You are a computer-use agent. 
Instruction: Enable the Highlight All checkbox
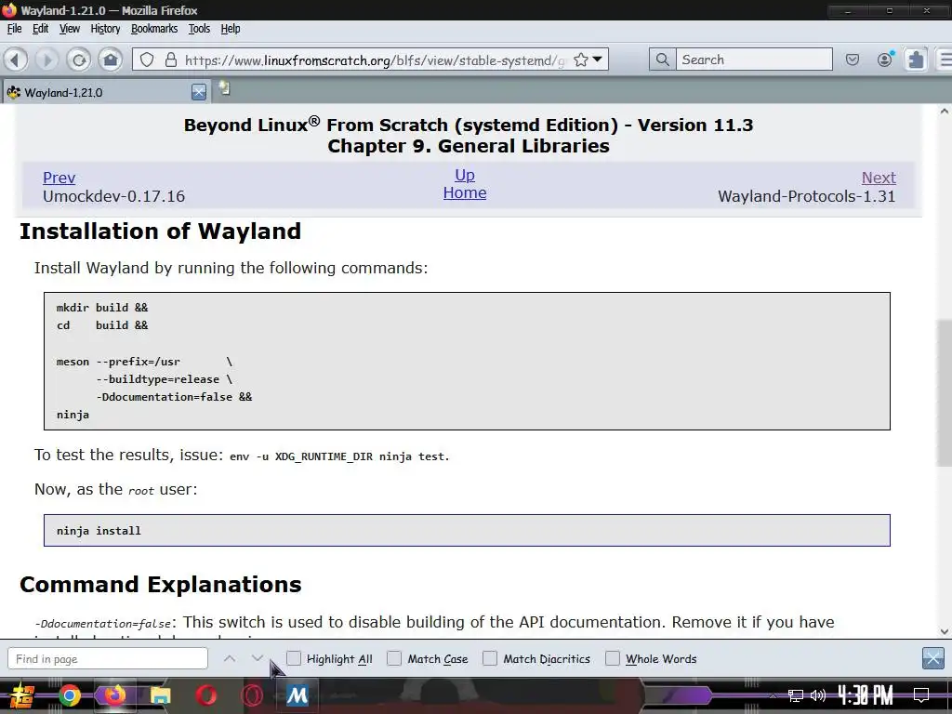(x=294, y=658)
